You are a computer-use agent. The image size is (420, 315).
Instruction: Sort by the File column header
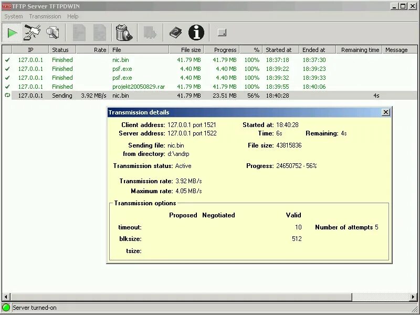coord(139,50)
